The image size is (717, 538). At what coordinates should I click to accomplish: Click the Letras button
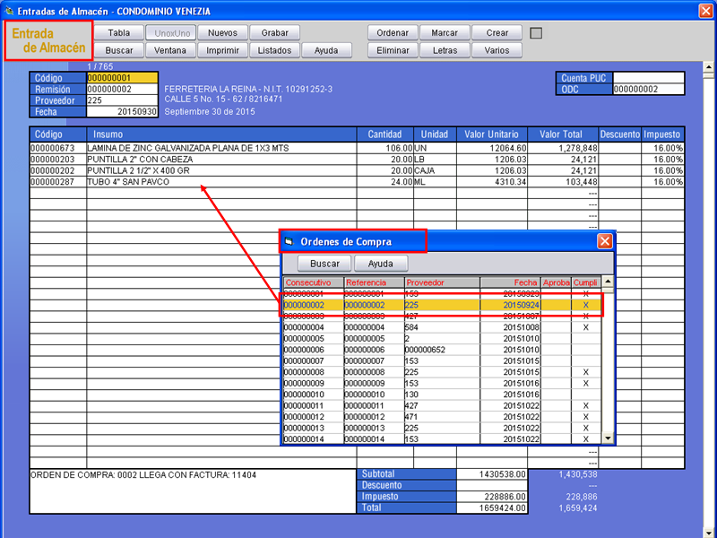(445, 50)
